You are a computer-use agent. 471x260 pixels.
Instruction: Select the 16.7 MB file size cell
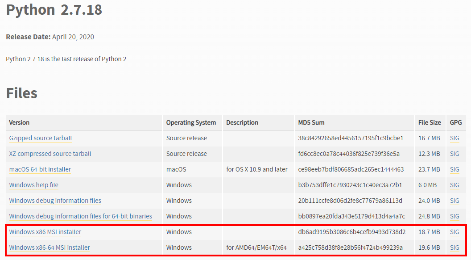tap(429, 138)
